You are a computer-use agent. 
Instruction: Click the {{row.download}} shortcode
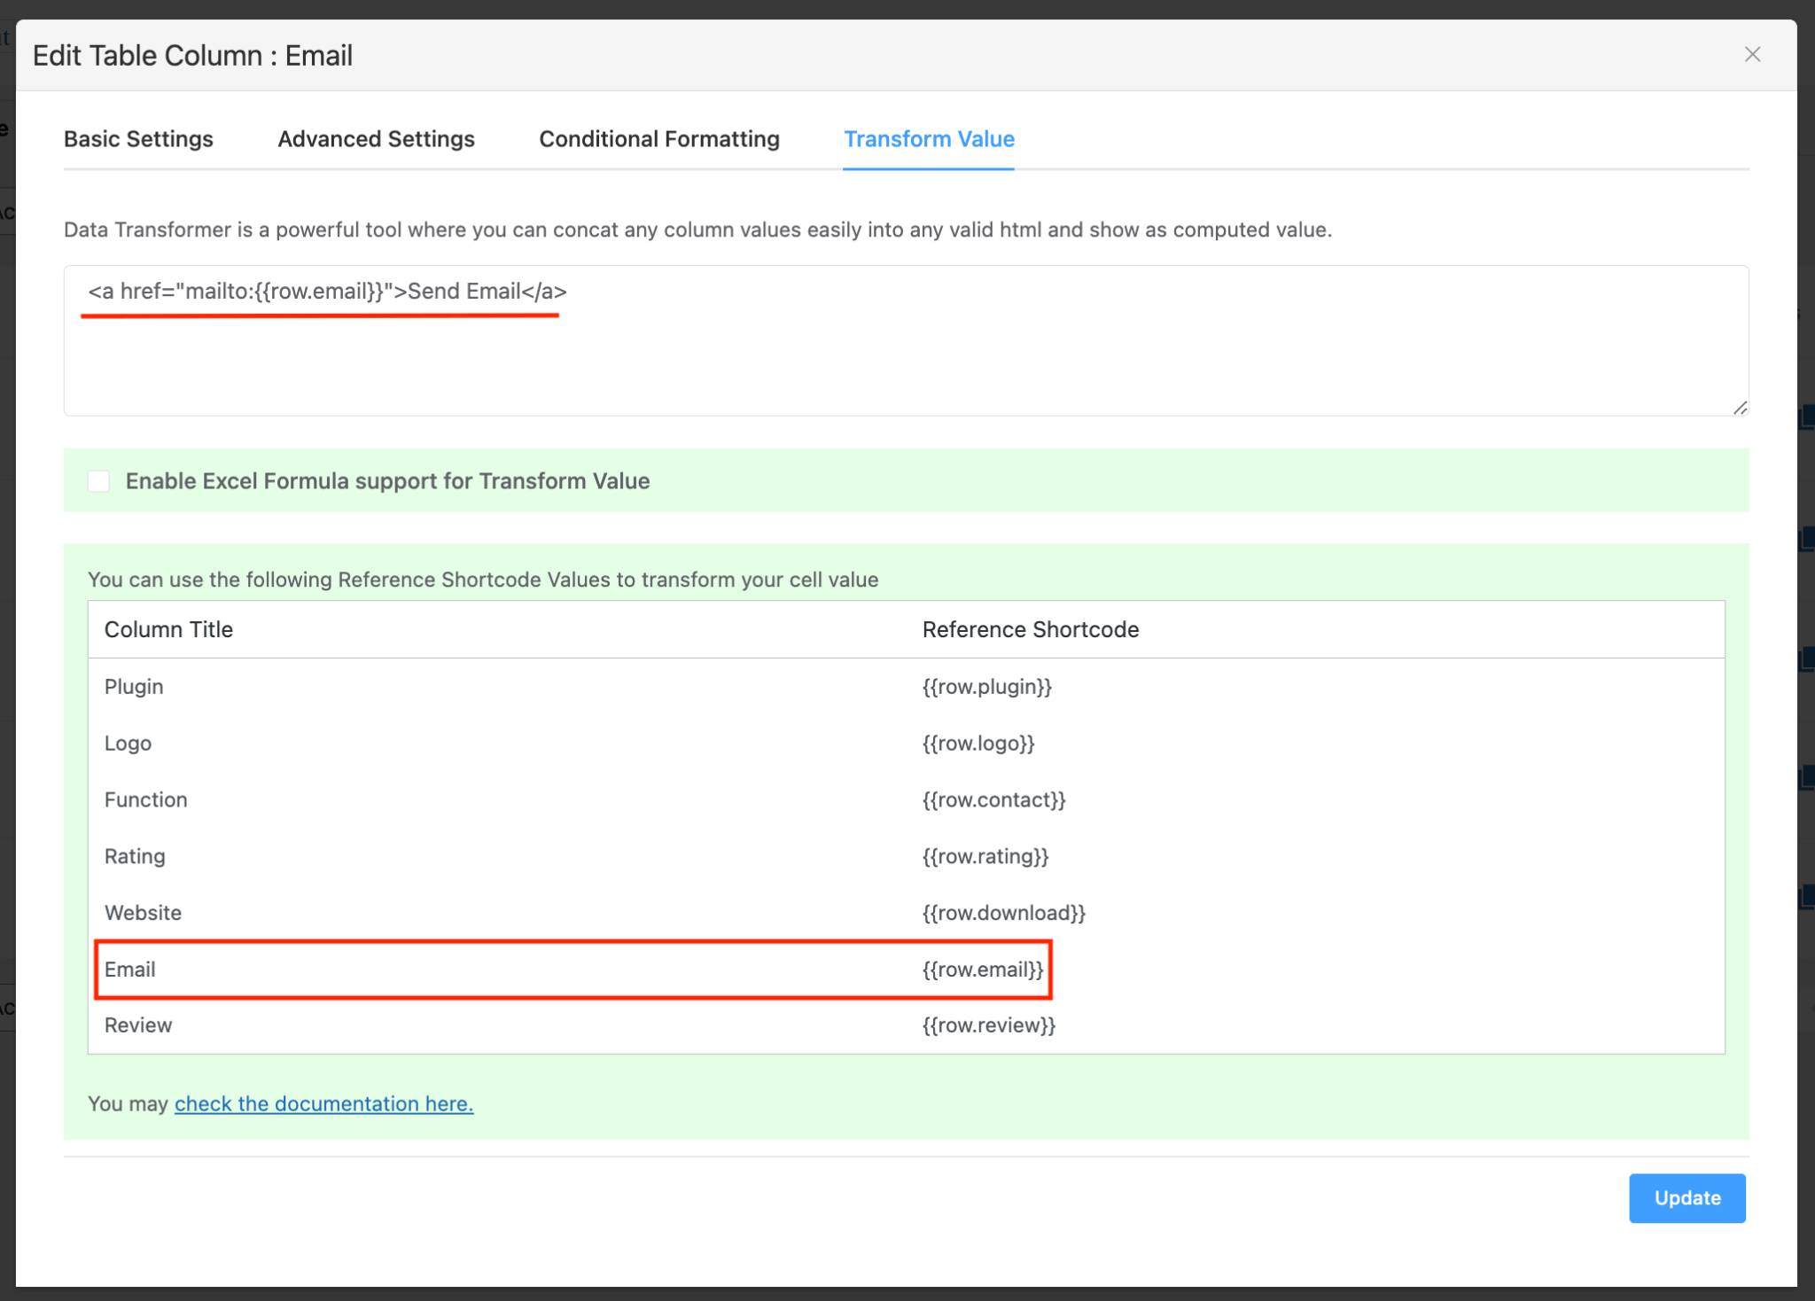click(x=1003, y=913)
